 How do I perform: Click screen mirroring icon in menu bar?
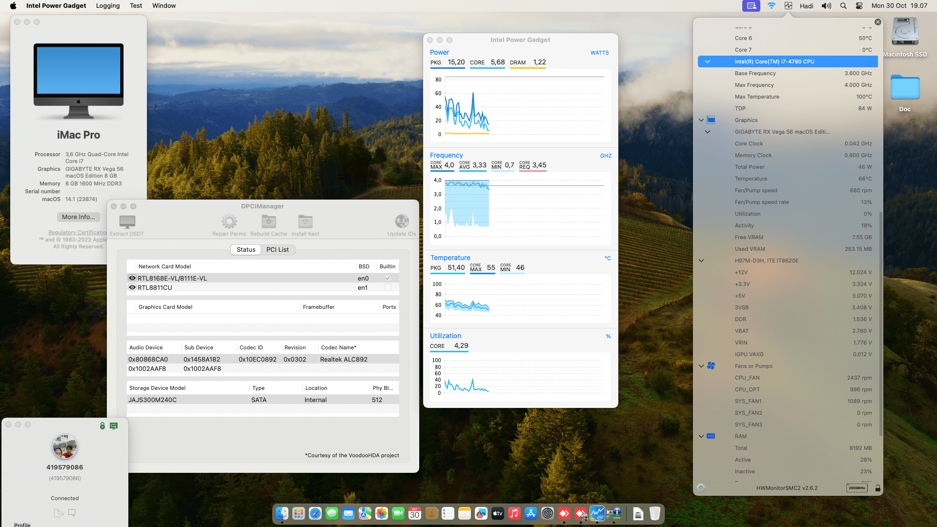752,6
